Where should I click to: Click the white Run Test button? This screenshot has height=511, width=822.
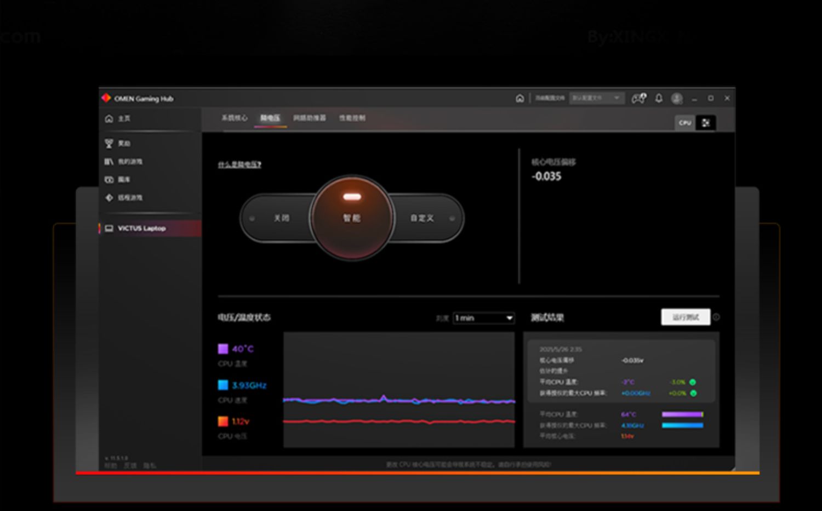point(685,317)
